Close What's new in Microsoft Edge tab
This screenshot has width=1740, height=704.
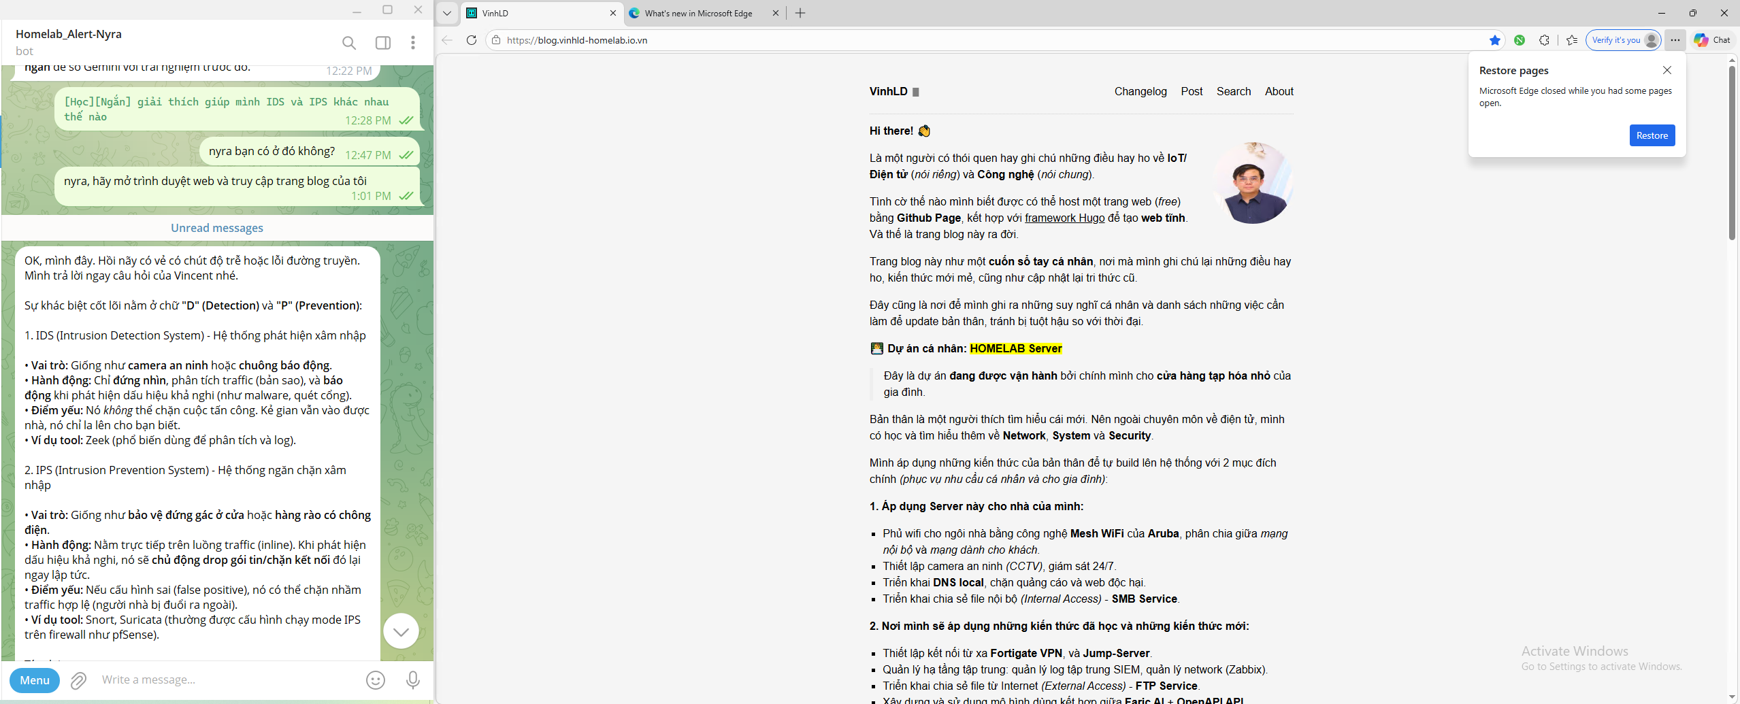coord(775,13)
